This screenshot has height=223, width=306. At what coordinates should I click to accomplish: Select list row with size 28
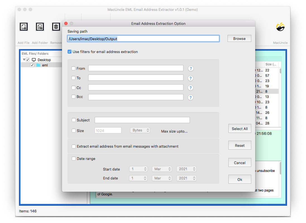pos(267,123)
